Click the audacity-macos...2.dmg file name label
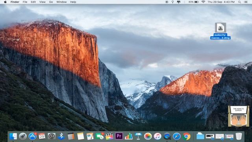This screenshot has width=252, height=142. (x=220, y=36)
